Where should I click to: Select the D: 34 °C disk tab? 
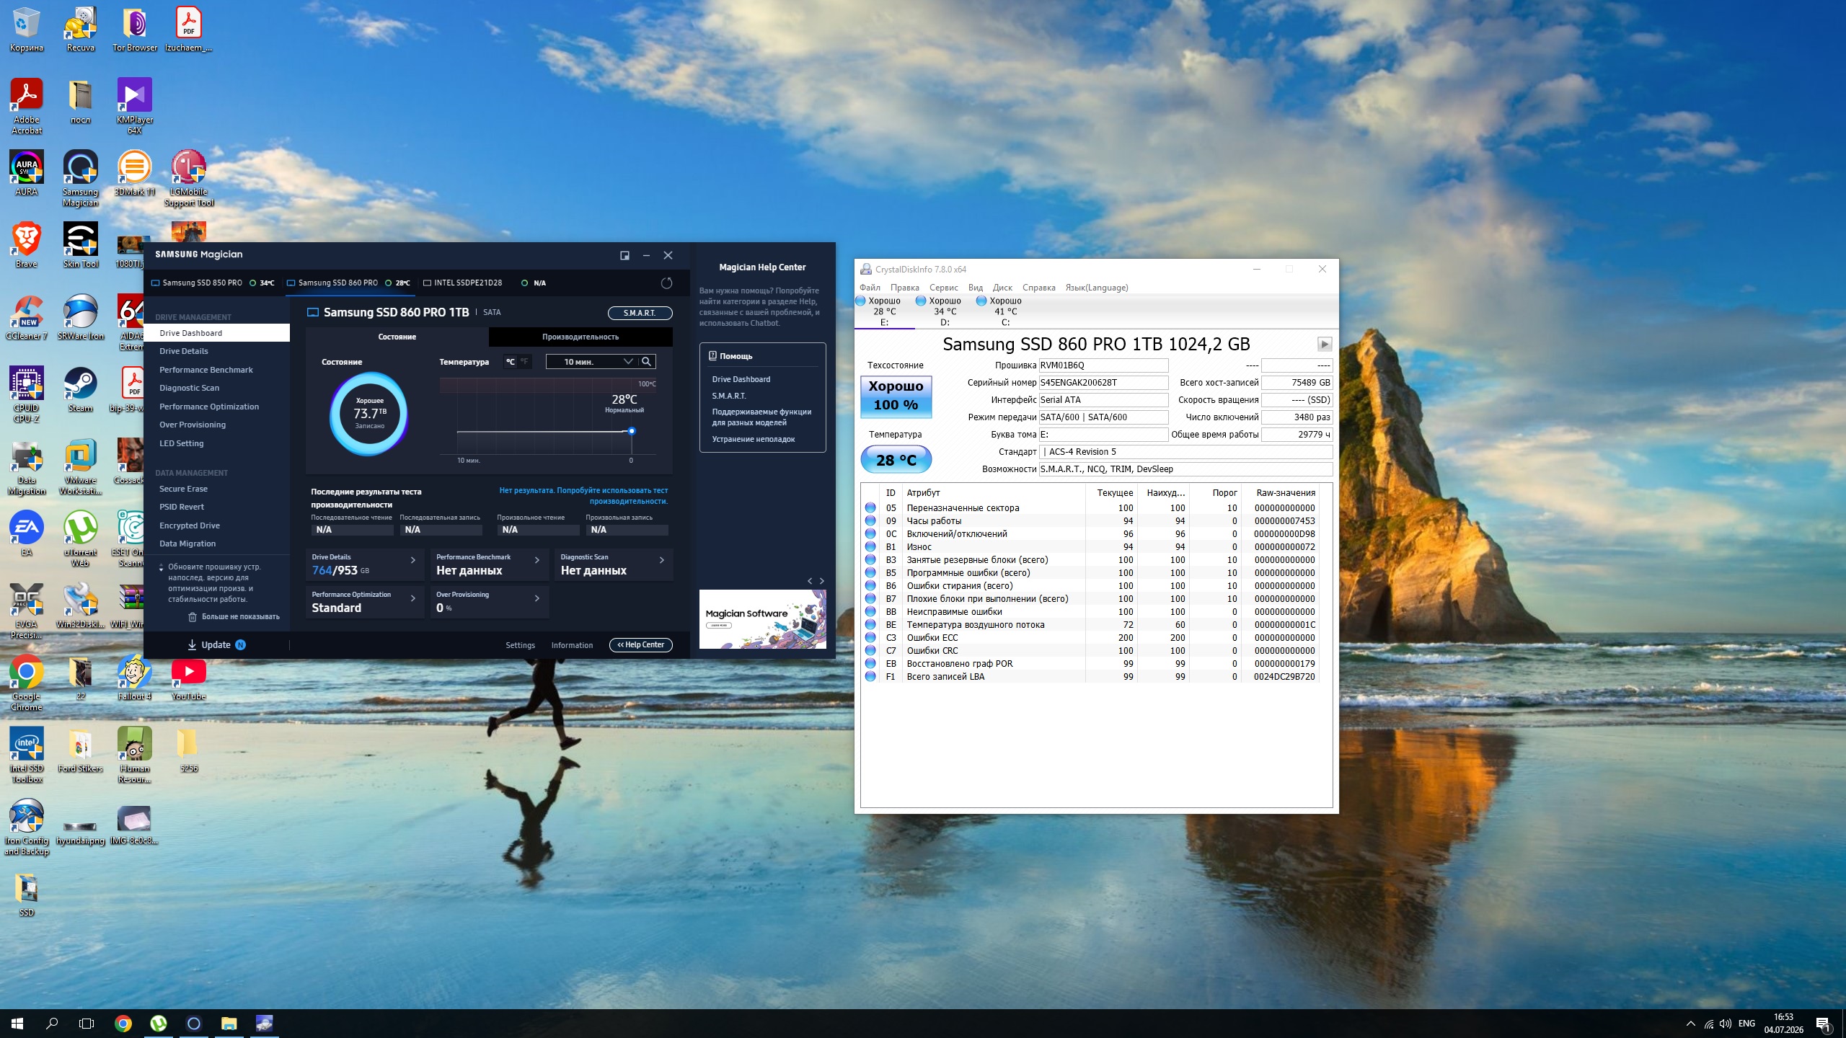pyautogui.click(x=945, y=311)
